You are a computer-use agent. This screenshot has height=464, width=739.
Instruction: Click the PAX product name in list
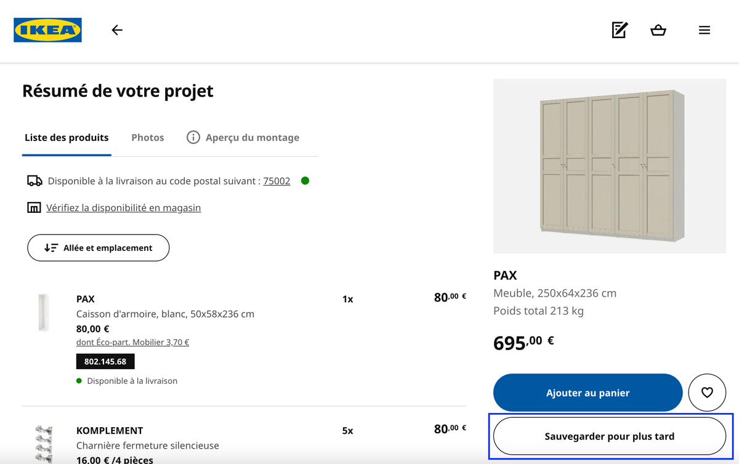coord(86,299)
